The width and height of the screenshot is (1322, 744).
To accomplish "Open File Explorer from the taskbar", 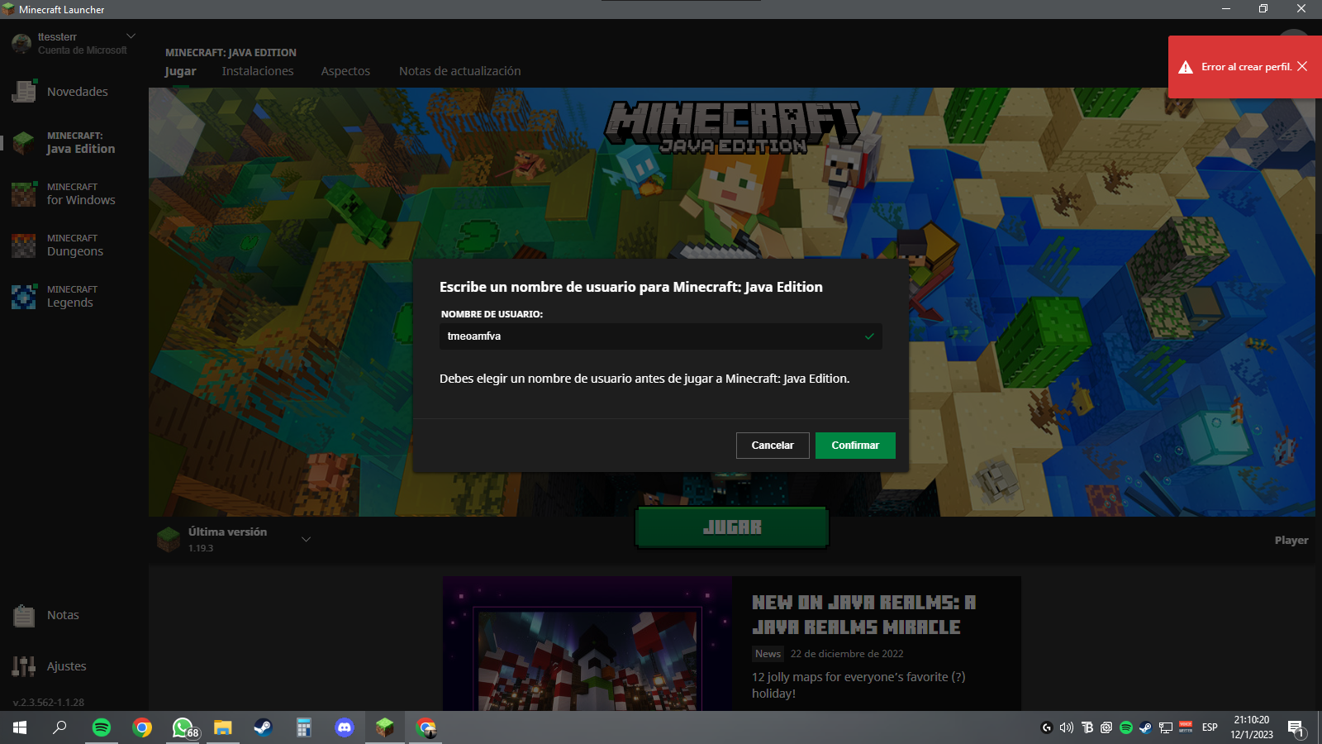I will point(223,727).
